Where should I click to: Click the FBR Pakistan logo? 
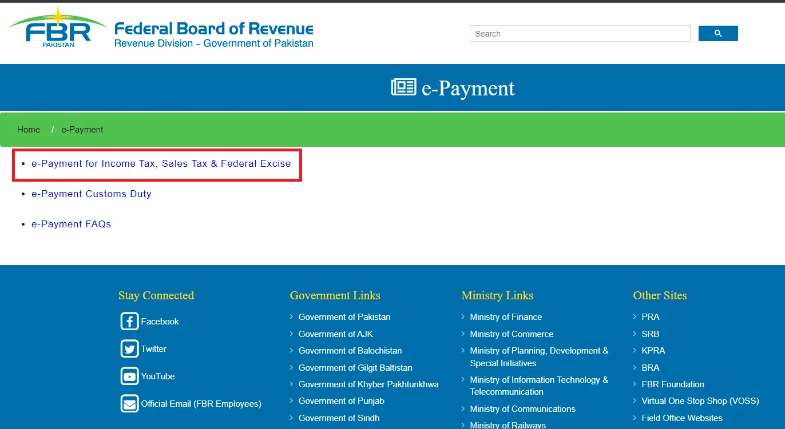(x=57, y=27)
